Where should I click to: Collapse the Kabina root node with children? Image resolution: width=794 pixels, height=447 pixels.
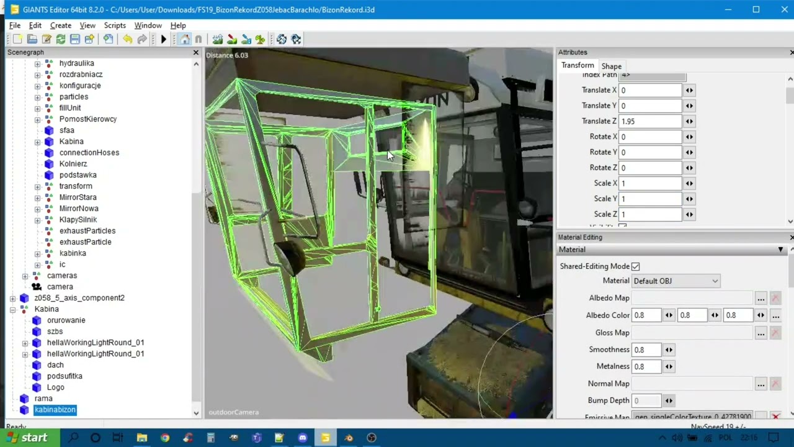click(12, 309)
